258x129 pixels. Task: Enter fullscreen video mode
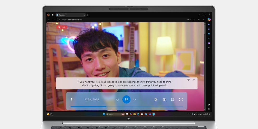point(181,99)
